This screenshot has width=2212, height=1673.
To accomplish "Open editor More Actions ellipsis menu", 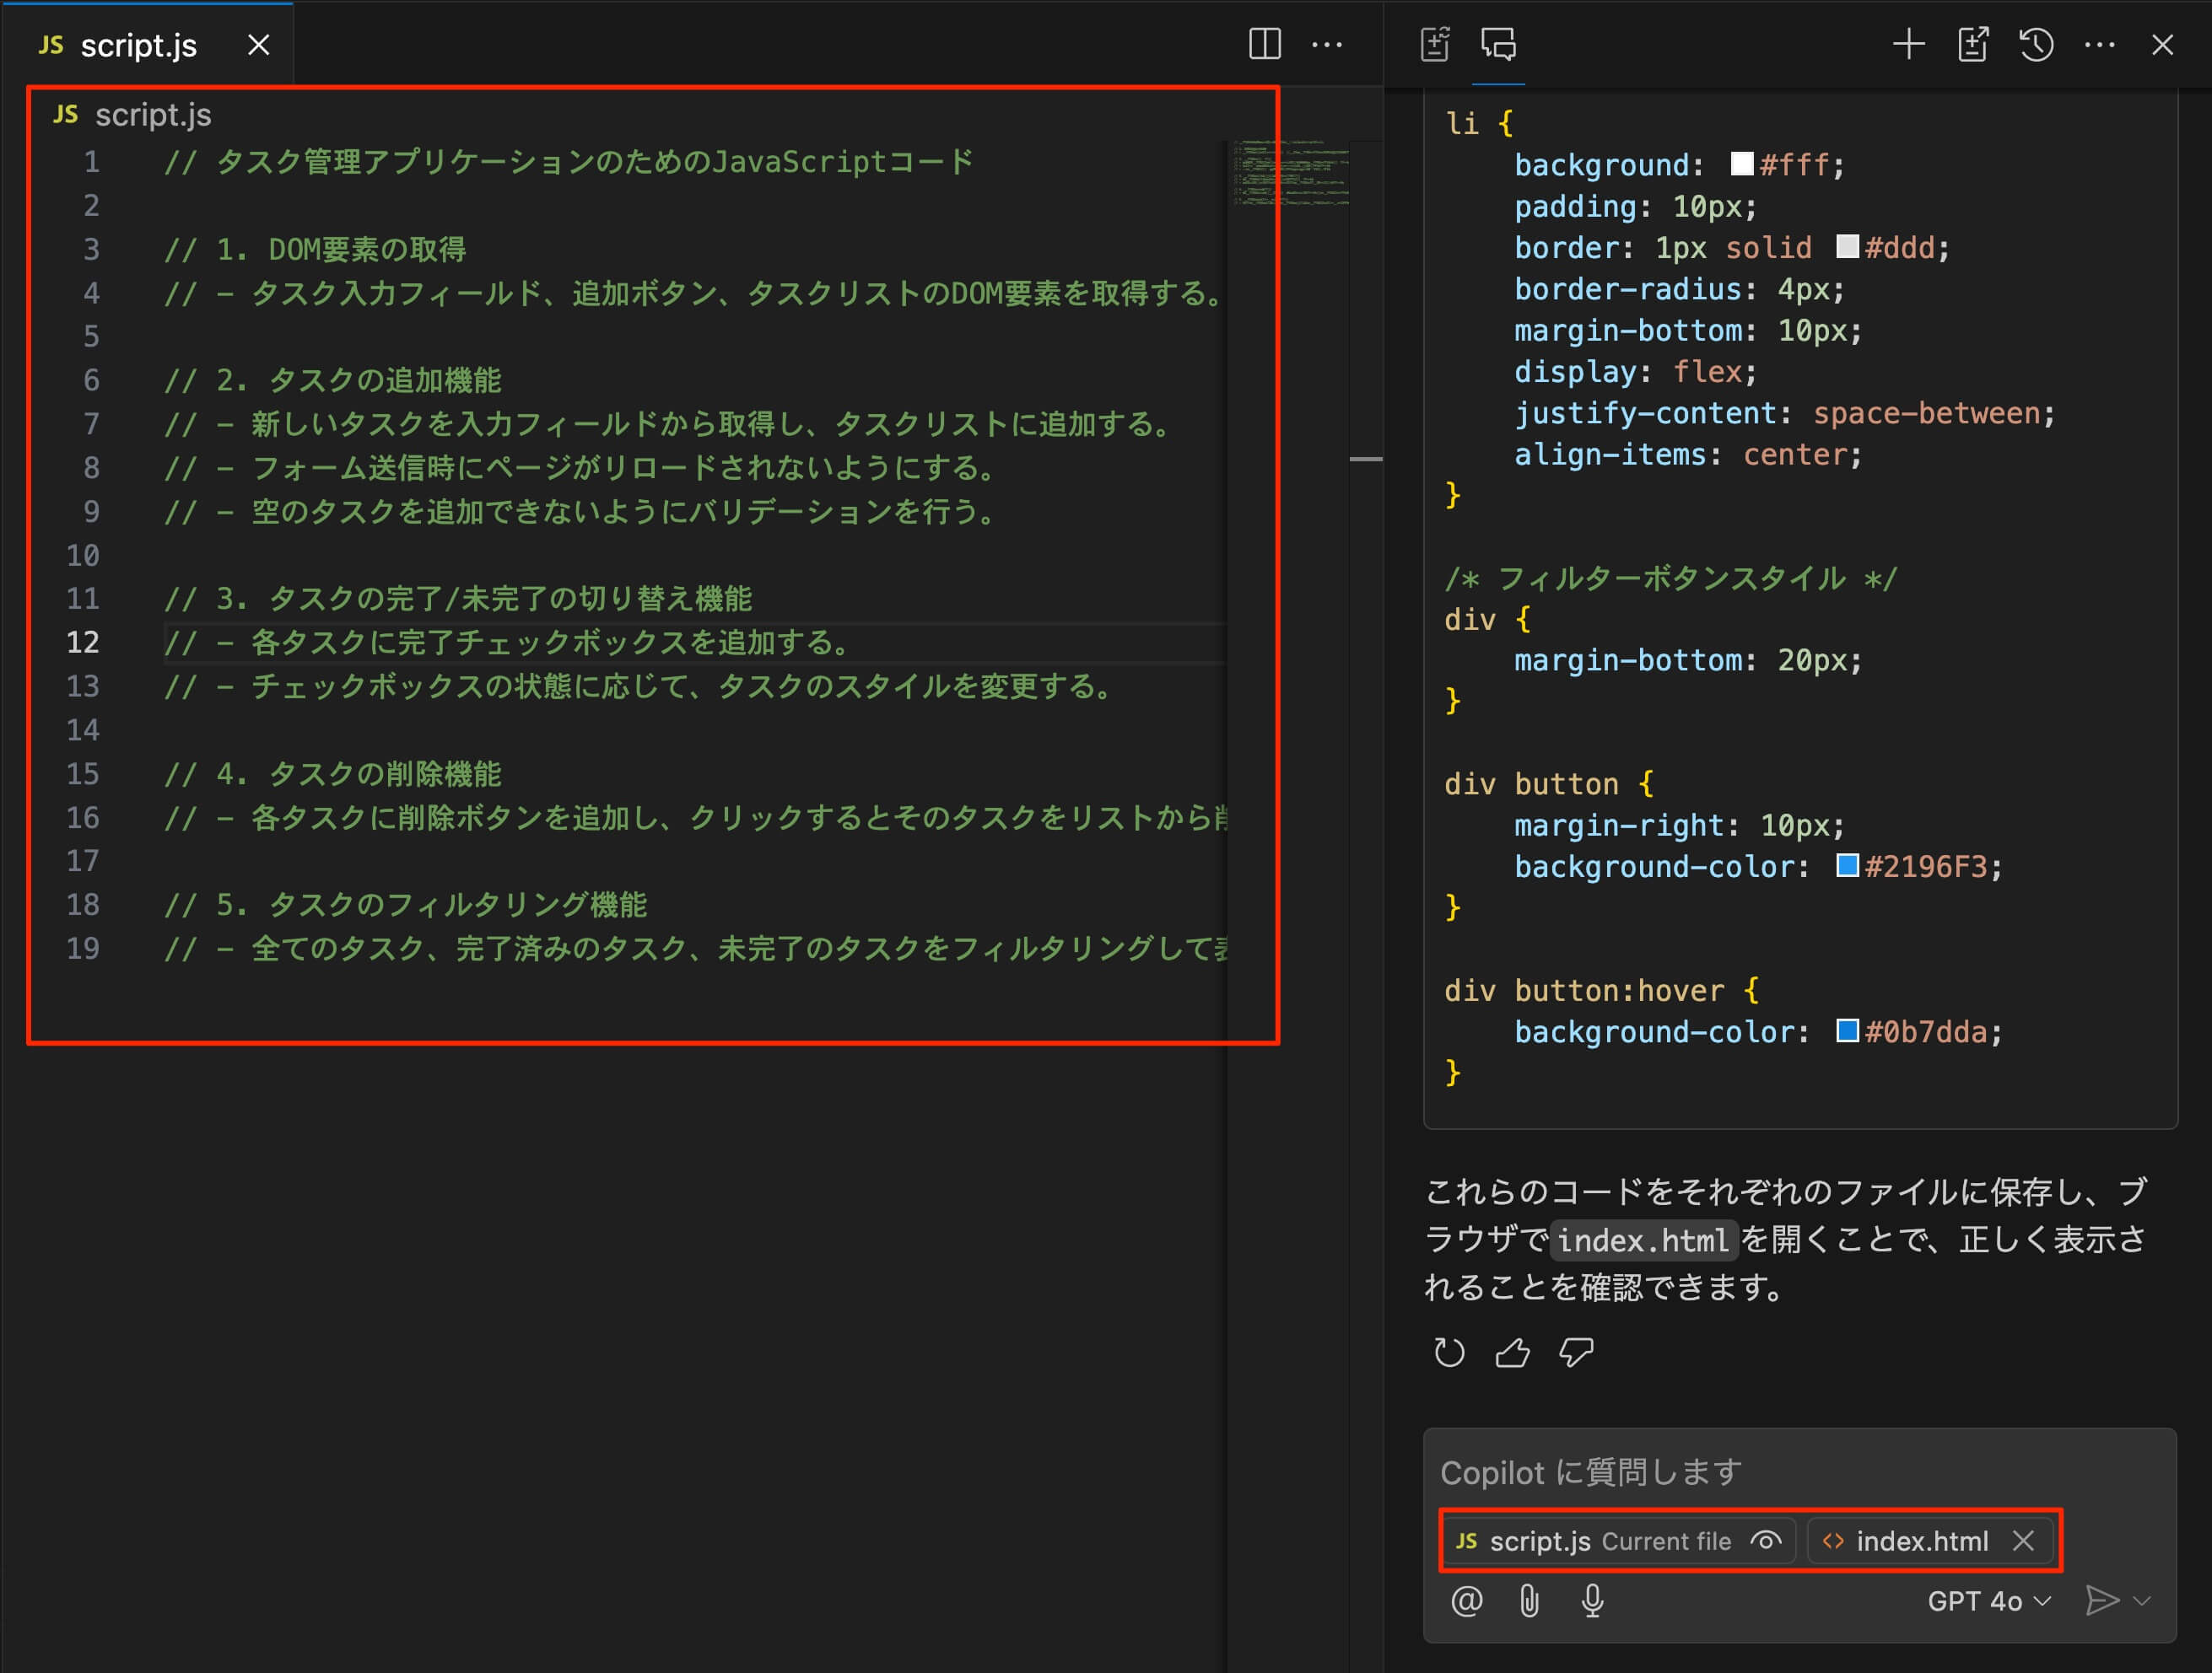I will [1327, 44].
